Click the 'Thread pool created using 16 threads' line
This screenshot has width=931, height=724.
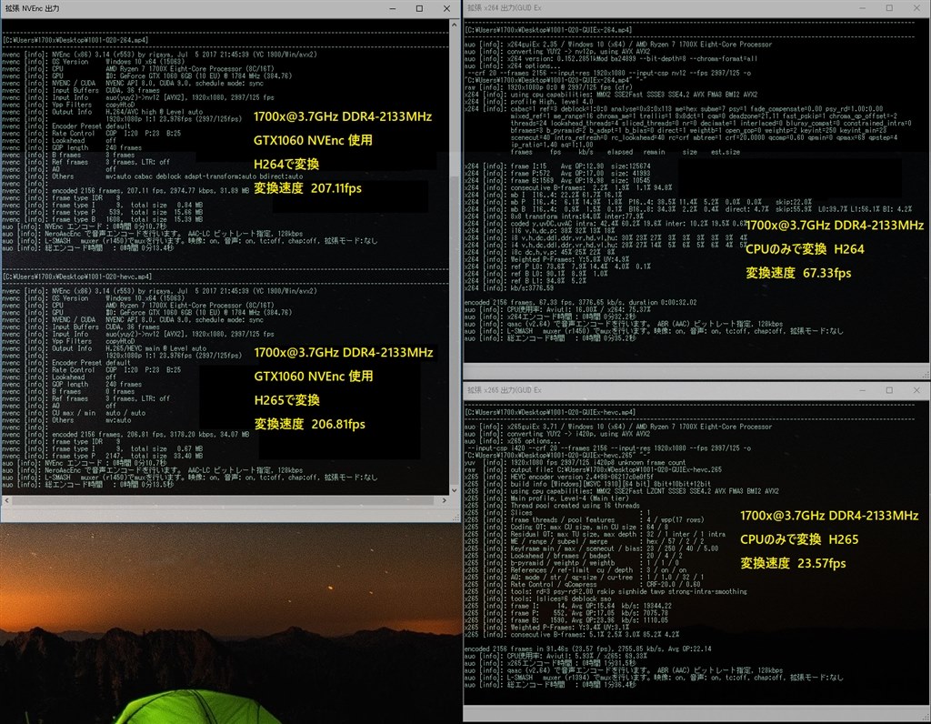tap(552, 506)
